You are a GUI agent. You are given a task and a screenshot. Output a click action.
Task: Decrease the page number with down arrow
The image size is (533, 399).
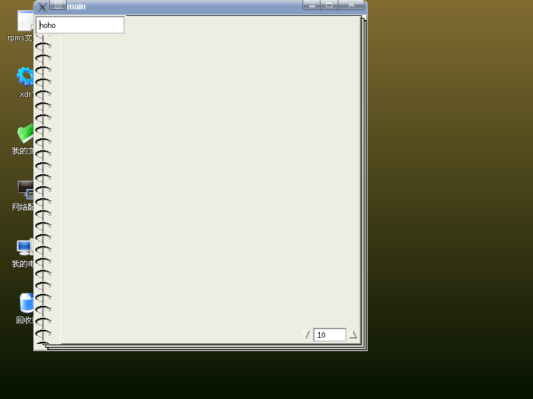coord(306,334)
